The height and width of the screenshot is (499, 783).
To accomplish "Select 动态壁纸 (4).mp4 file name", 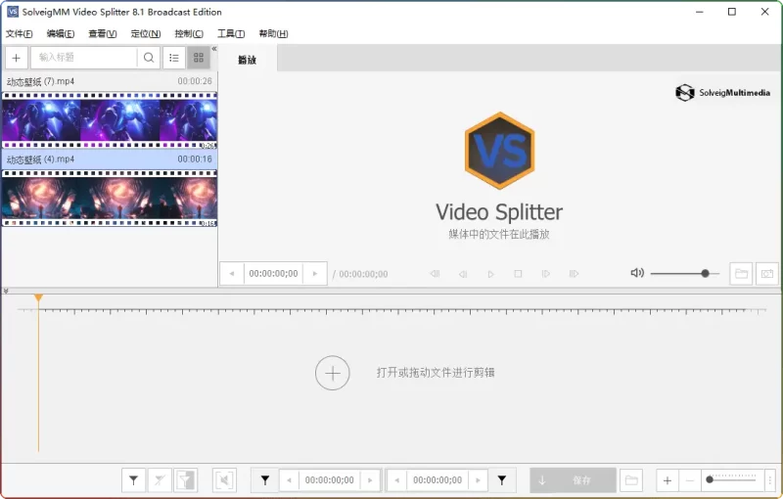I will tap(40, 159).
